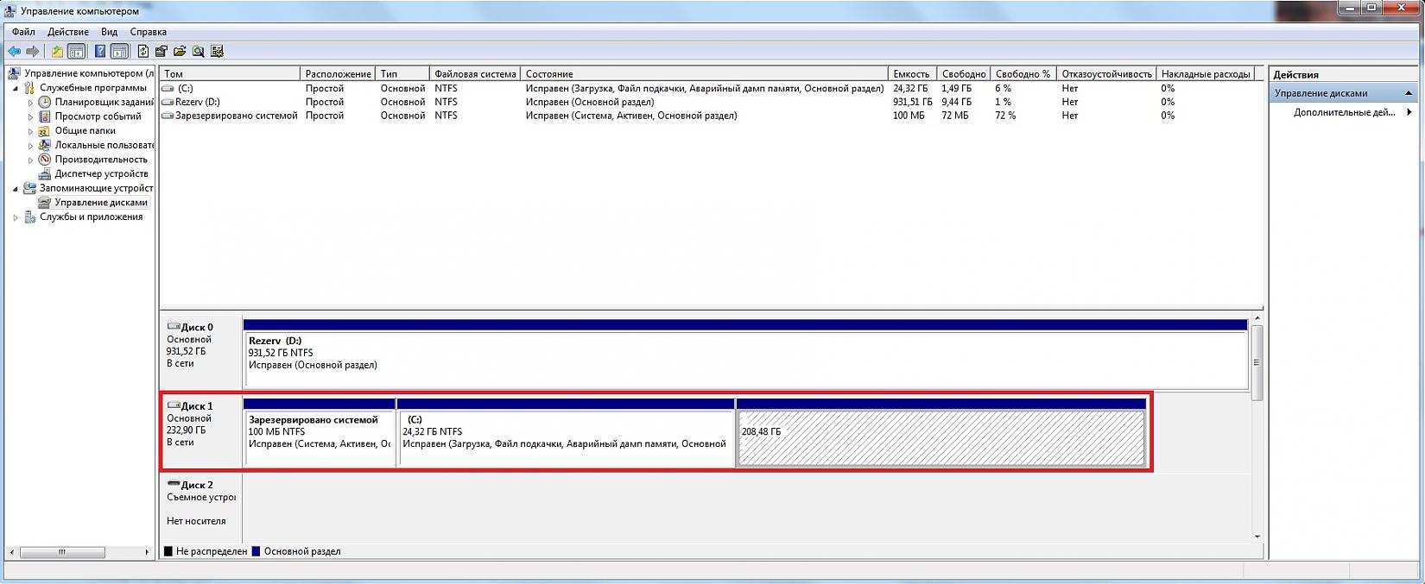The width and height of the screenshot is (1425, 584).
Task: Click the open folder toolbar icon
Action: (x=180, y=52)
